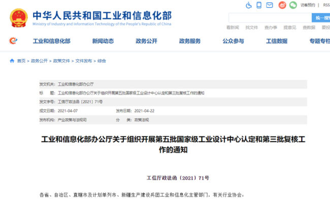
Task: Go to 政策文件 in the breadcrumb
Action: click(x=61, y=61)
